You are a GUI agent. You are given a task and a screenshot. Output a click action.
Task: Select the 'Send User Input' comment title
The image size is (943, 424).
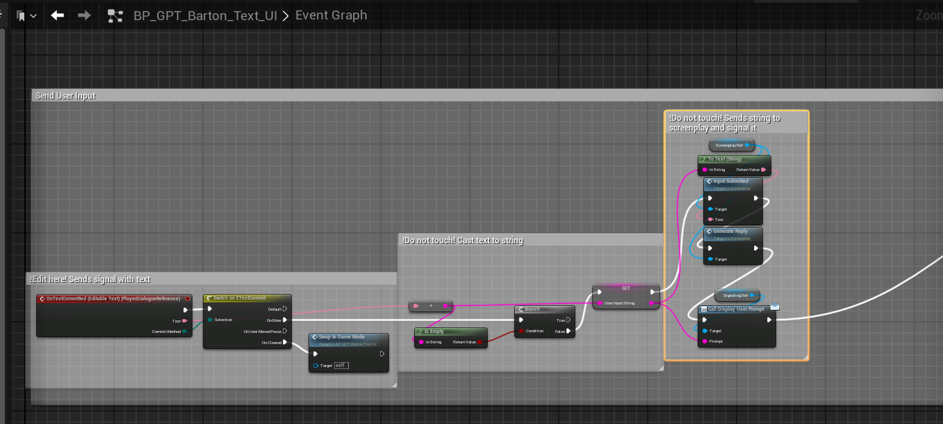[x=66, y=96]
